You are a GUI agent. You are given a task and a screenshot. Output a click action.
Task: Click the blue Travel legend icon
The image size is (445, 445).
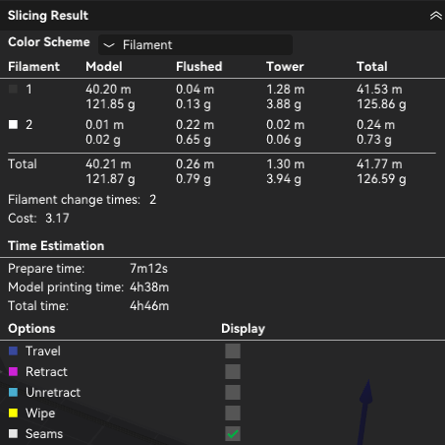point(13,351)
